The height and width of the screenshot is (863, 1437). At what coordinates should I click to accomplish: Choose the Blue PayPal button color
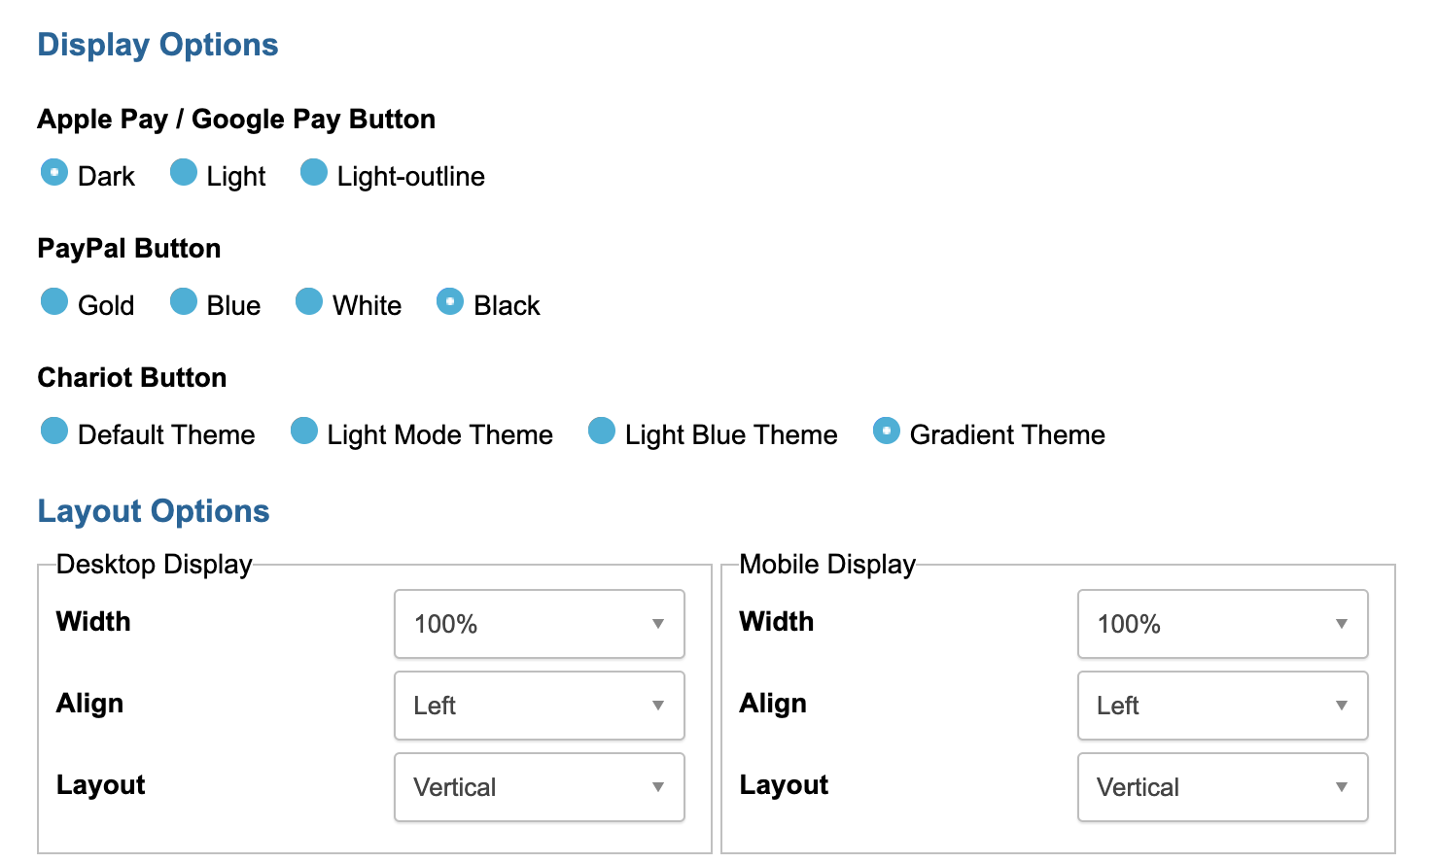tap(184, 302)
